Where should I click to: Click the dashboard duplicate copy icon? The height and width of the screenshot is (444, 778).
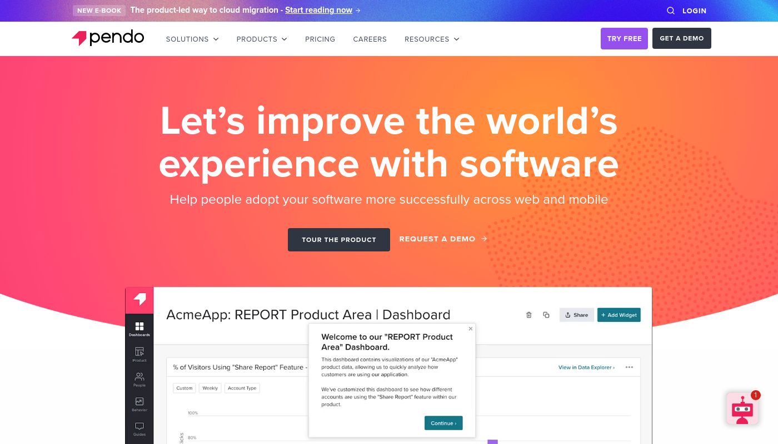pos(546,315)
